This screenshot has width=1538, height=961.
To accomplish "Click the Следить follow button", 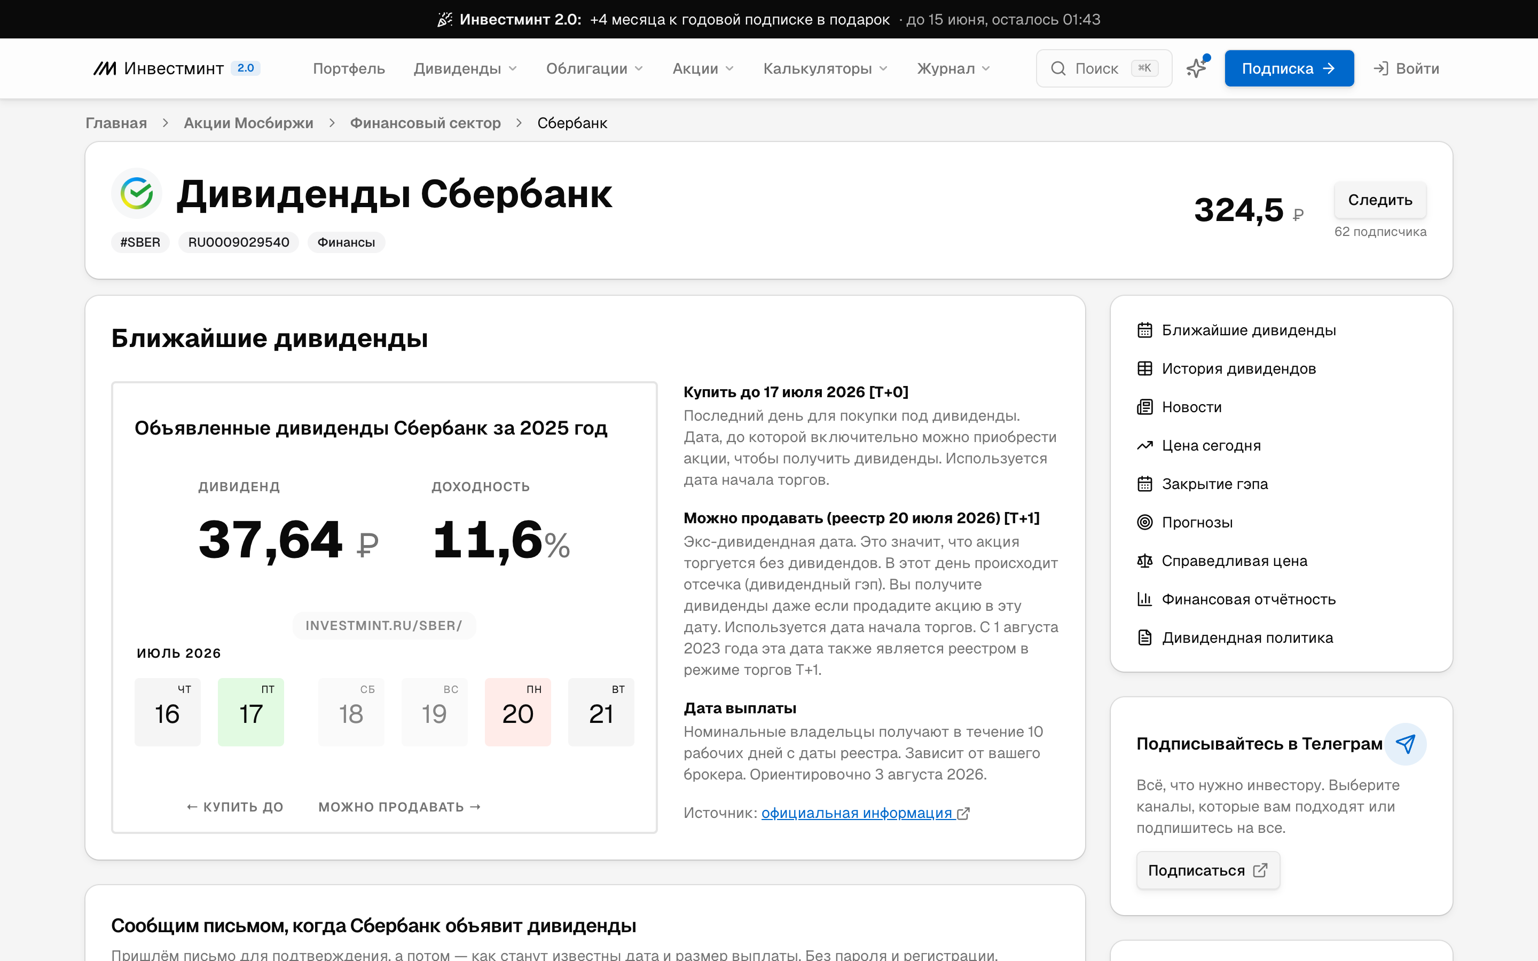I will [1380, 200].
